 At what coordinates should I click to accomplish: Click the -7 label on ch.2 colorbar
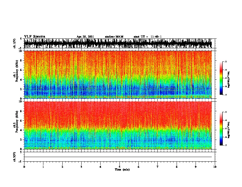pyautogui.click(x=226, y=145)
